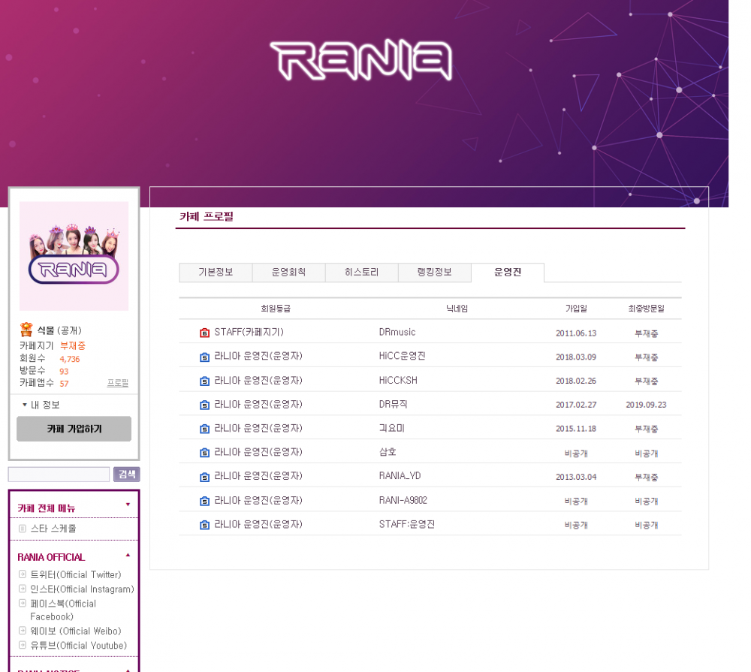Click the nickname RANI-A9802

point(403,500)
